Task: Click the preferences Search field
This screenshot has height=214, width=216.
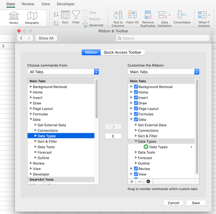Action: click(x=163, y=38)
